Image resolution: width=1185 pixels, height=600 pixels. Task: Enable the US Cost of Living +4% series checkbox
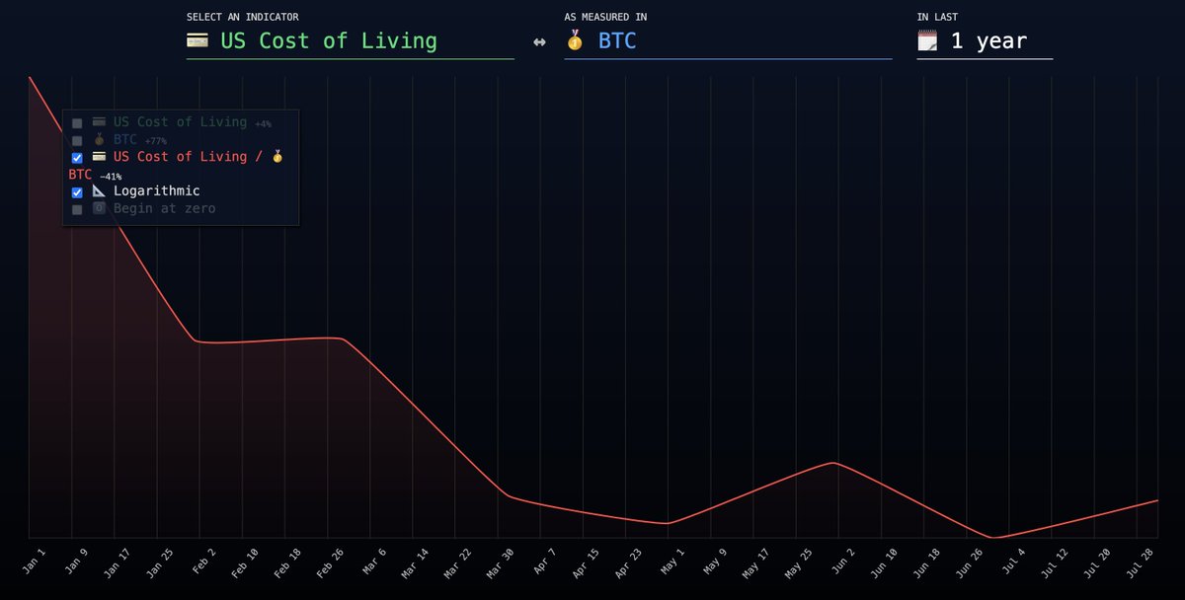[x=77, y=123]
